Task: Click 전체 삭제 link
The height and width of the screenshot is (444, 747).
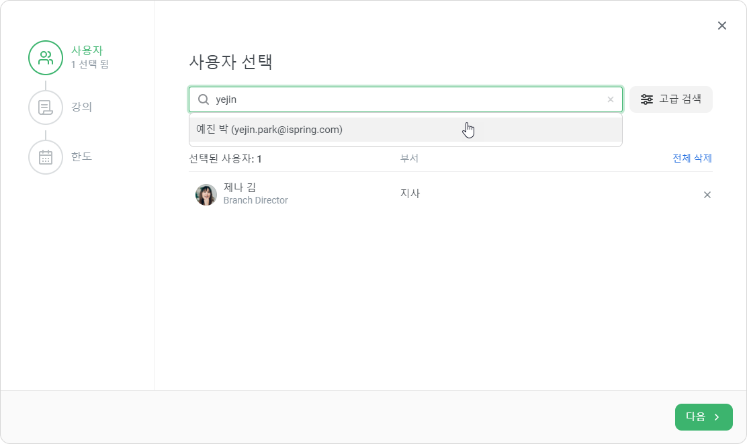Action: click(692, 158)
